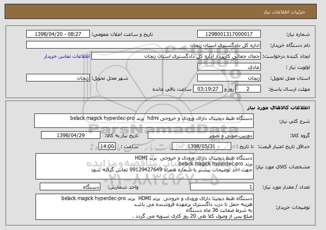The height and width of the screenshot is (230, 326).
Task: Click the label گروه کالا
Action: (x=300, y=135)
